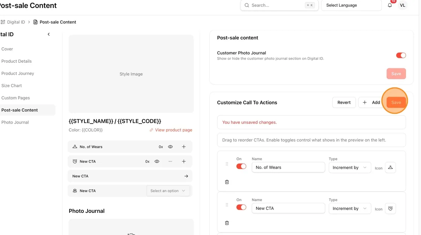Image resolution: width=421 pixels, height=235 pixels.
Task: Open Photo Journal in sidebar
Action: coord(15,122)
